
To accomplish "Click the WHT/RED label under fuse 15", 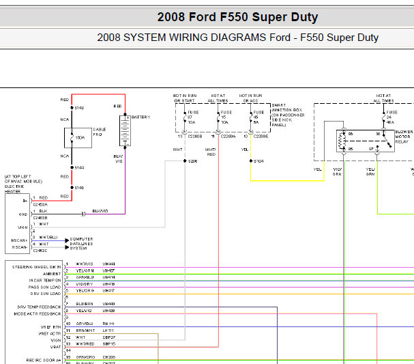I will 211,152.
